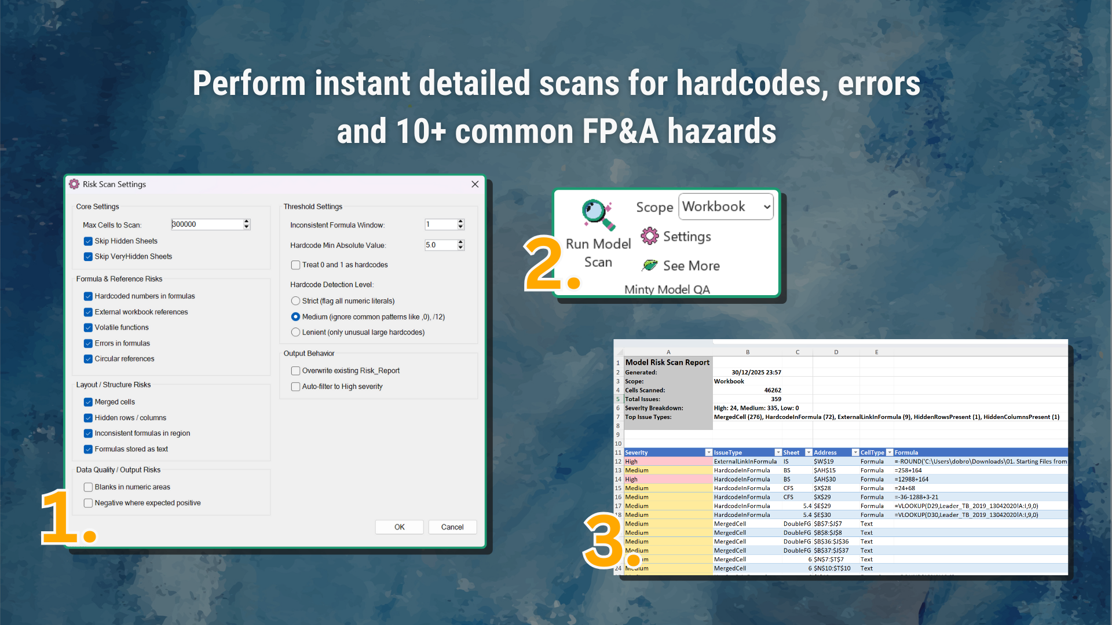Click the Max Cells to Scan field
The width and height of the screenshot is (1112, 625).
tap(207, 225)
